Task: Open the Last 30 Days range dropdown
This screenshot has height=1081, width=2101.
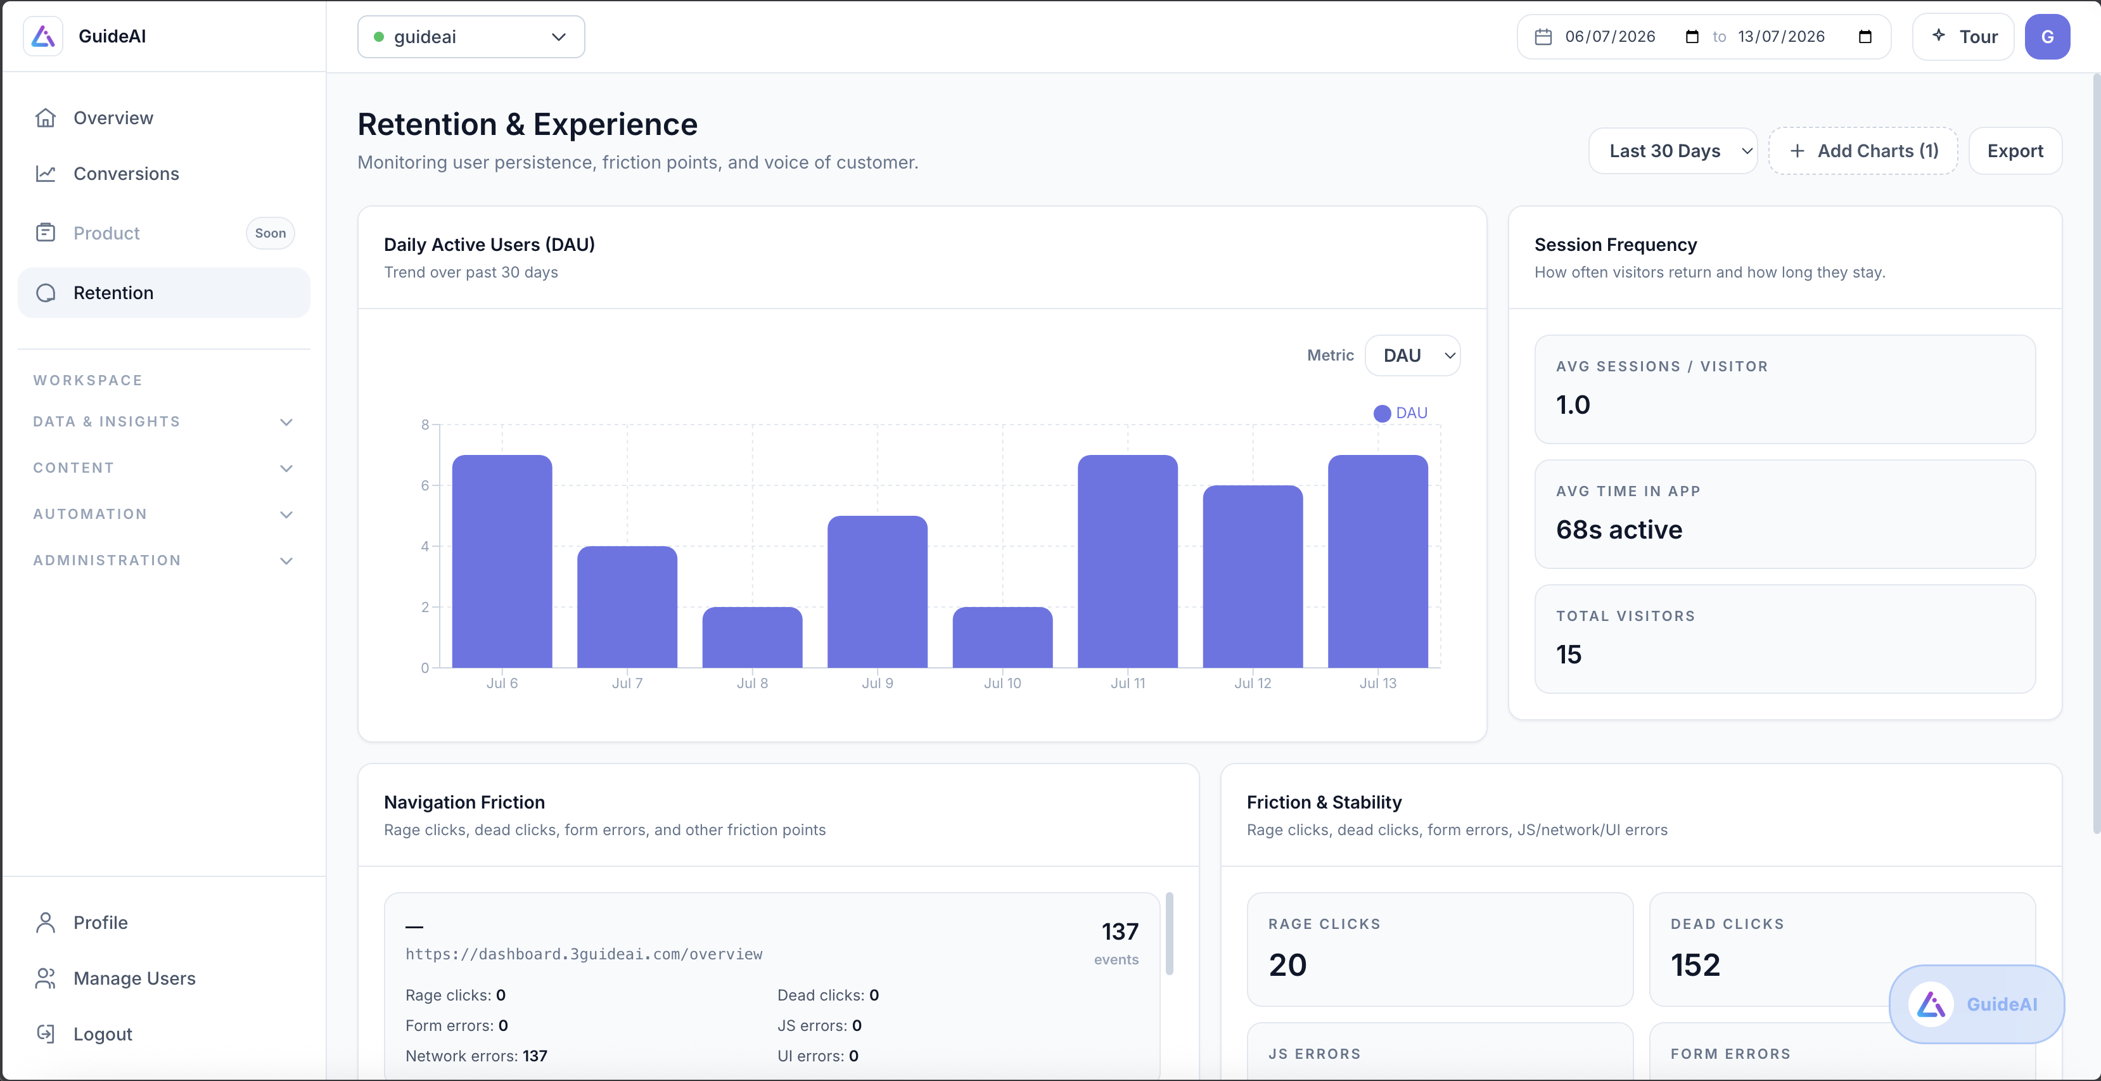Action: (x=1673, y=151)
